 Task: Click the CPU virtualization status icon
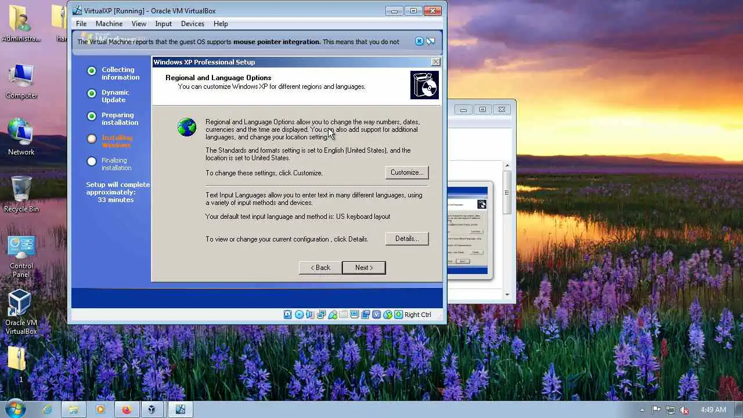[x=376, y=315]
